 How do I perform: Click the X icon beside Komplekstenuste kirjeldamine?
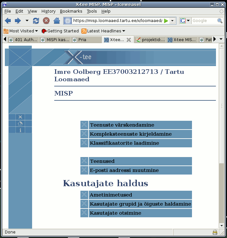(x=84, y=134)
